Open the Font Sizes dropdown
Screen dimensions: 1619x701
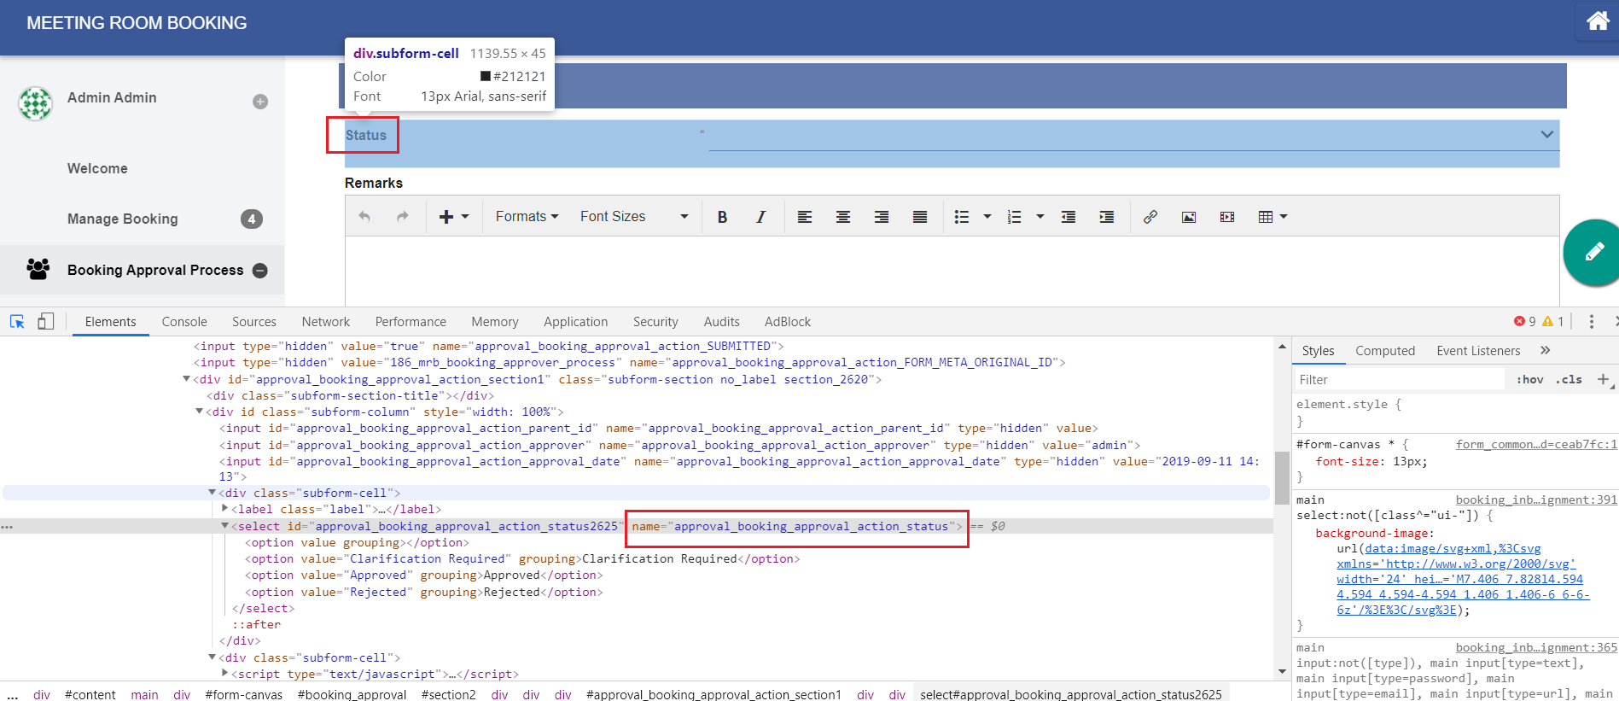coord(633,217)
